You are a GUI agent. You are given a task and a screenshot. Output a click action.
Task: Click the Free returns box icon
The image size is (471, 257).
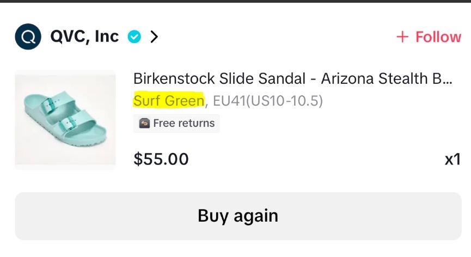tap(144, 124)
